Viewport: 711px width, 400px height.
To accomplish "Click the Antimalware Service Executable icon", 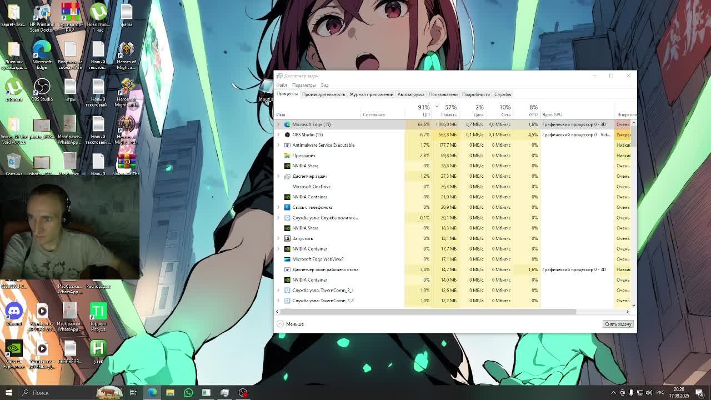I will 287,145.
